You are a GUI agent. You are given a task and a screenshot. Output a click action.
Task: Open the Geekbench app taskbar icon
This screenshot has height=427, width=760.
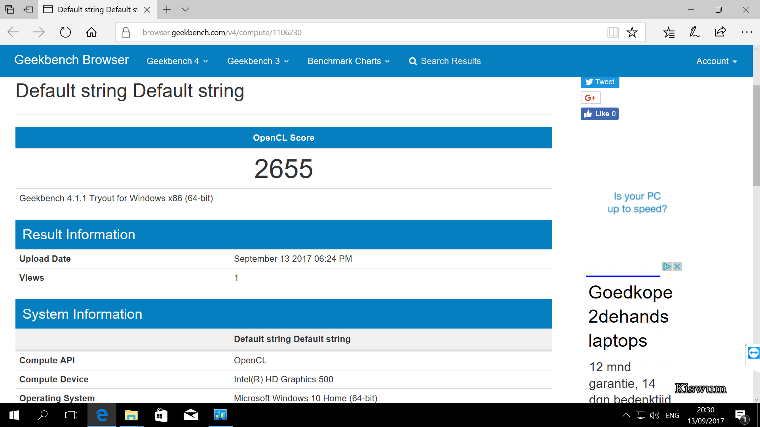(x=220, y=415)
